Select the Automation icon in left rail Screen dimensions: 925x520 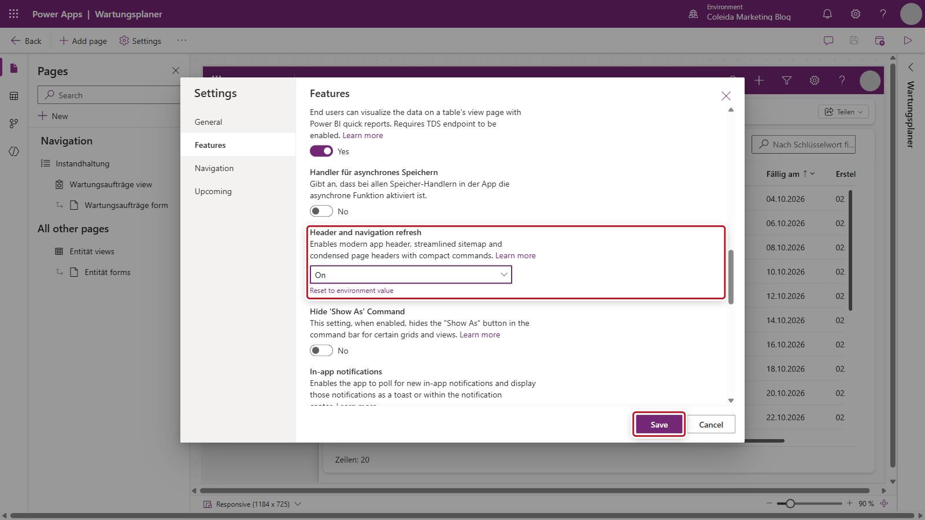(14, 124)
